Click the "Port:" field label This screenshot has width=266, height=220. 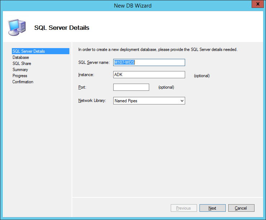click(82, 88)
